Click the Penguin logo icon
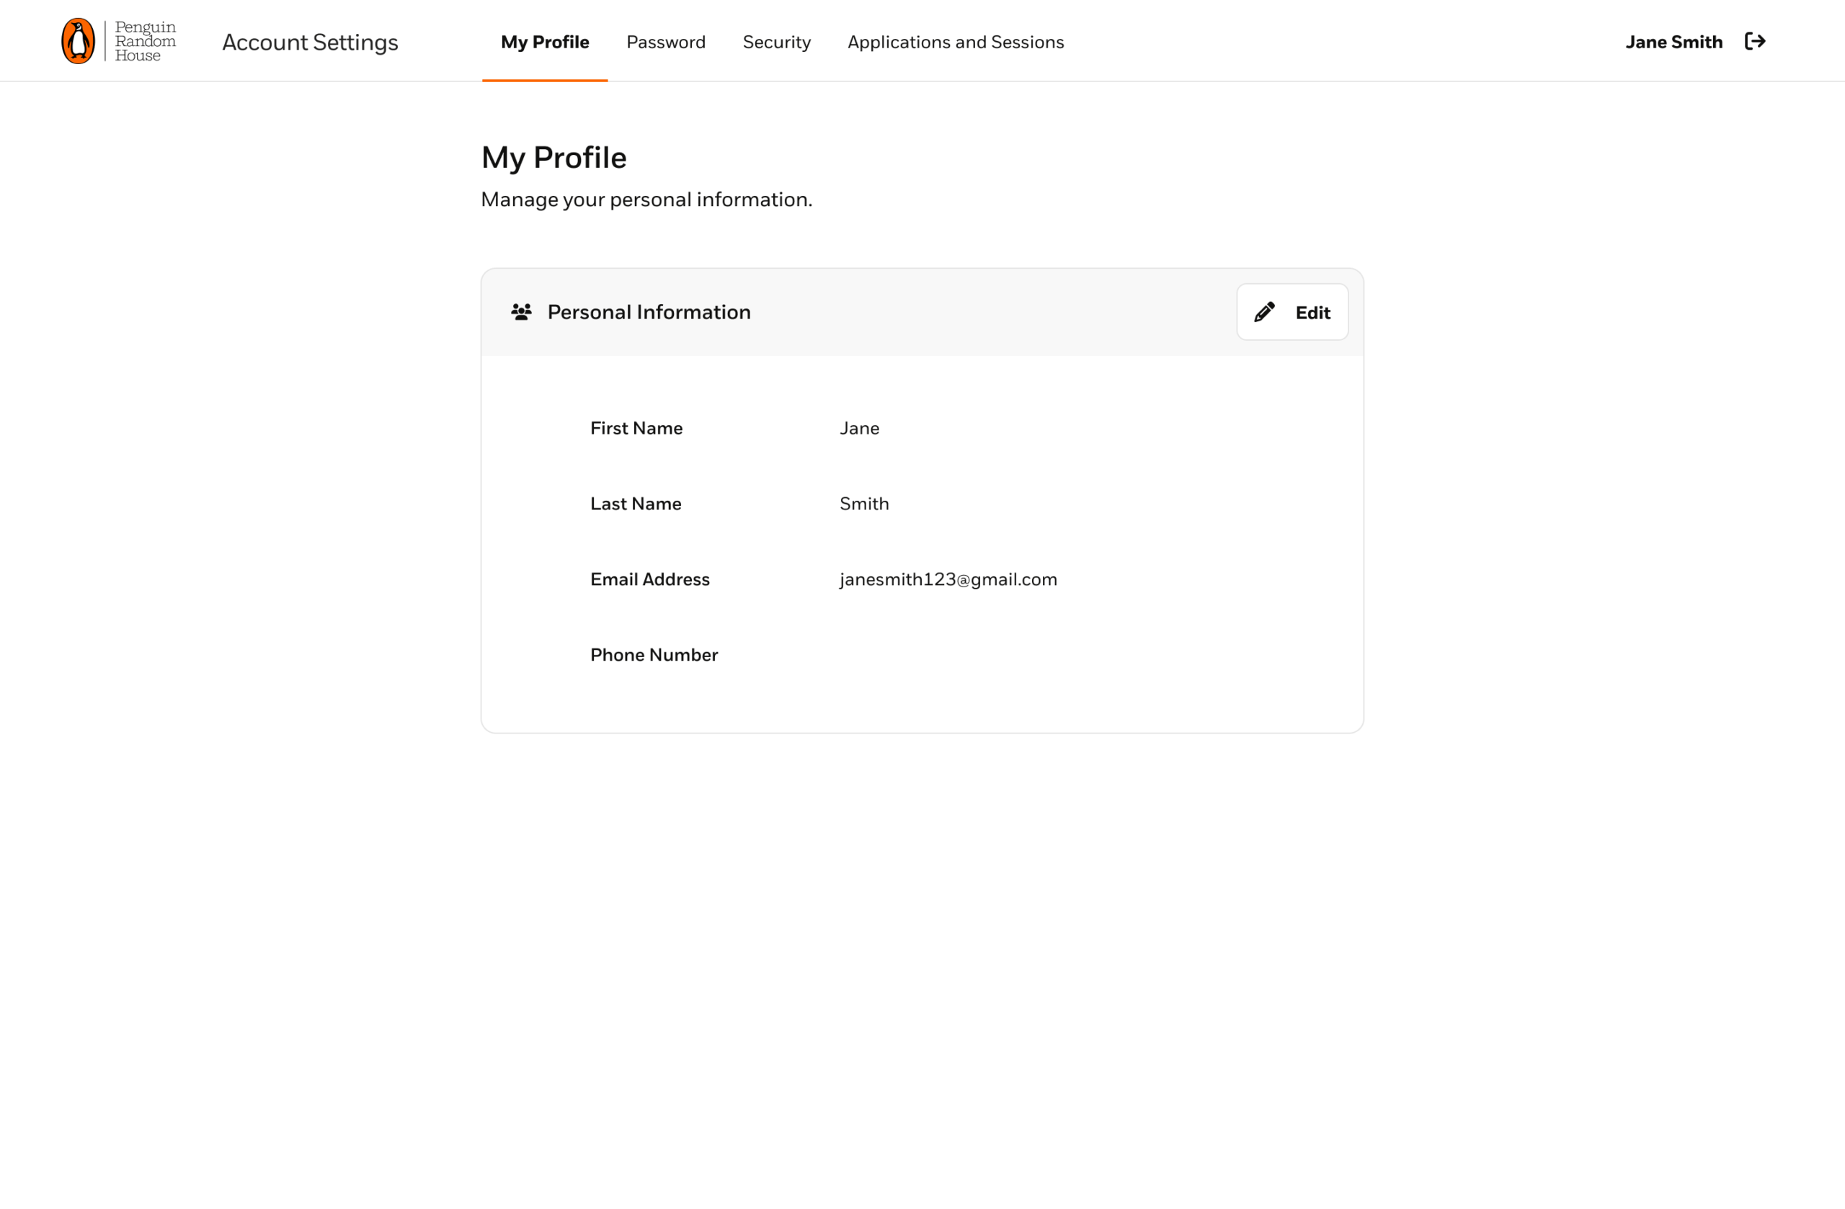 tap(79, 41)
